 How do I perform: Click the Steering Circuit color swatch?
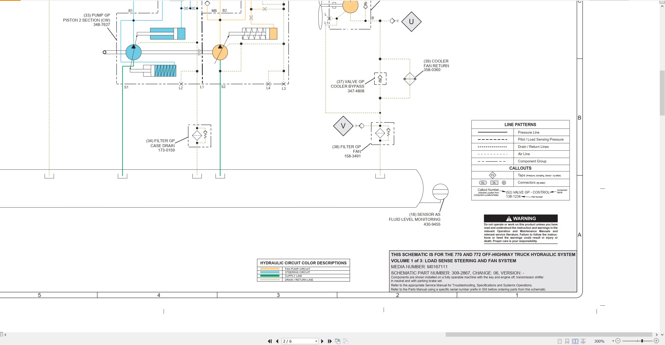click(x=270, y=272)
